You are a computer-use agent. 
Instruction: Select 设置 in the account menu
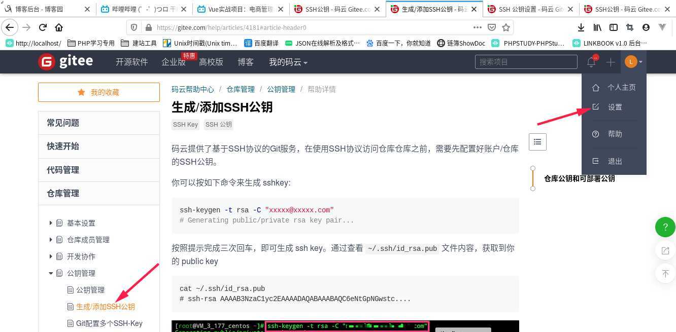point(614,107)
